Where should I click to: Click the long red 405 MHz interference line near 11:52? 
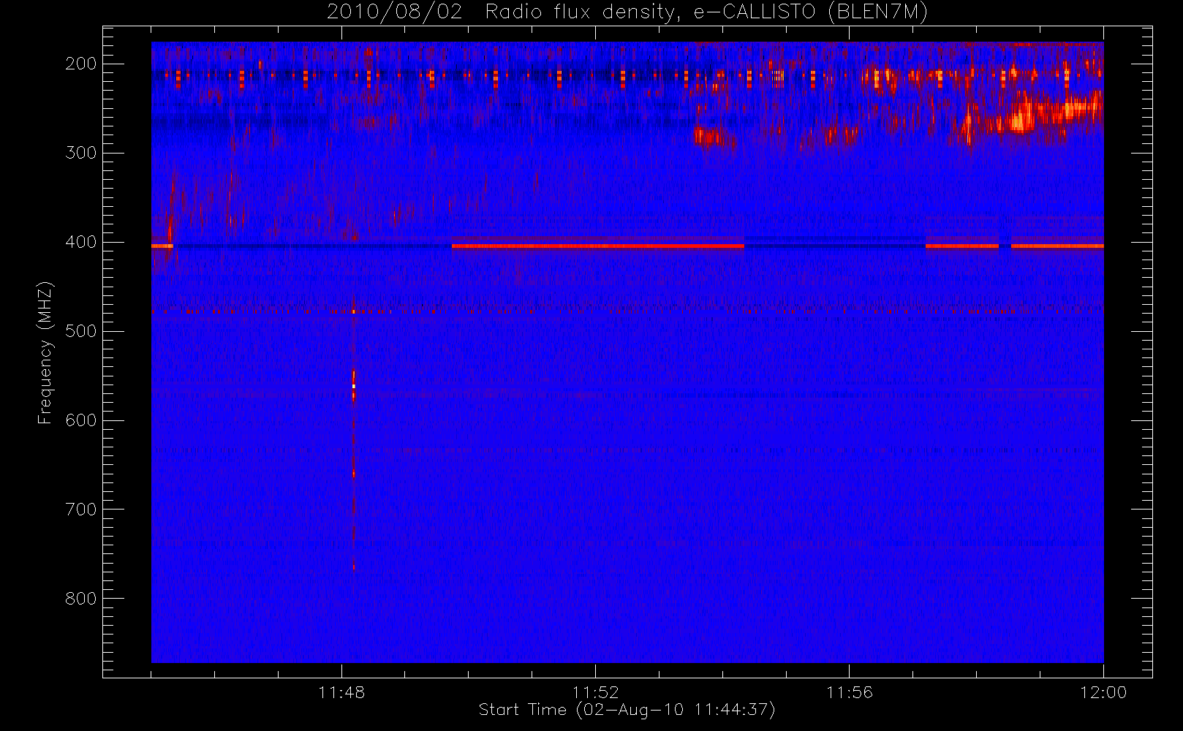[598, 246]
